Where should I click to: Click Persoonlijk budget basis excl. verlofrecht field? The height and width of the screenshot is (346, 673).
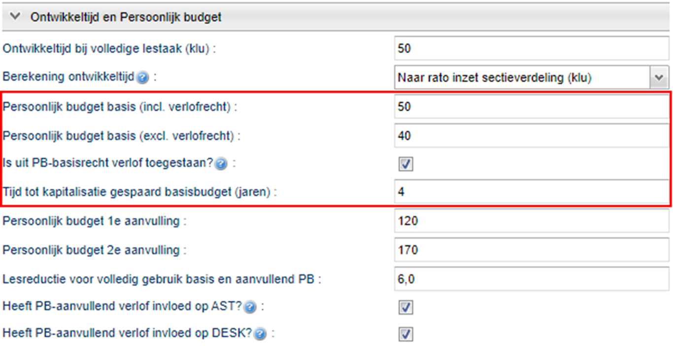pos(531,135)
